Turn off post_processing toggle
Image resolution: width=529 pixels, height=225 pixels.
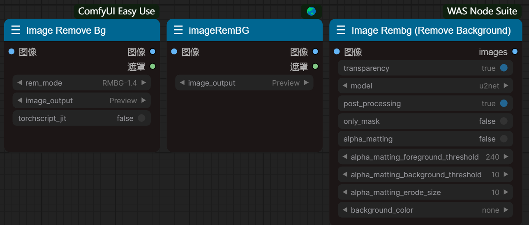(504, 104)
